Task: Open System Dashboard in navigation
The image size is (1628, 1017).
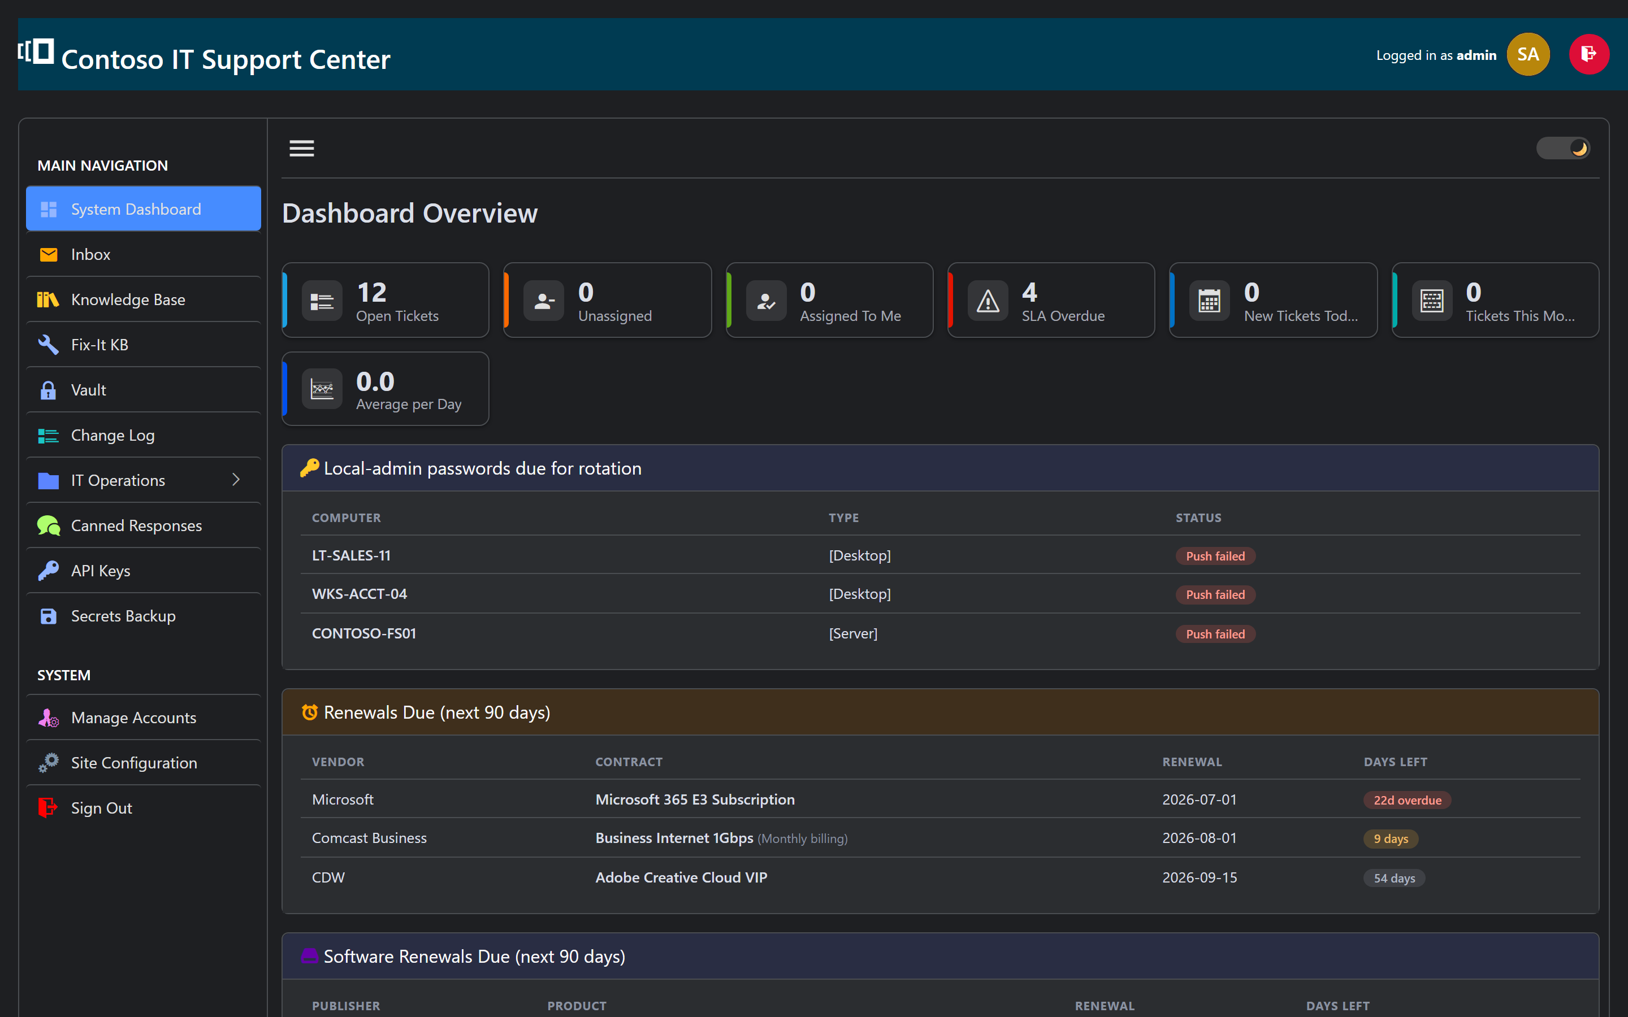Action: pyautogui.click(x=143, y=209)
